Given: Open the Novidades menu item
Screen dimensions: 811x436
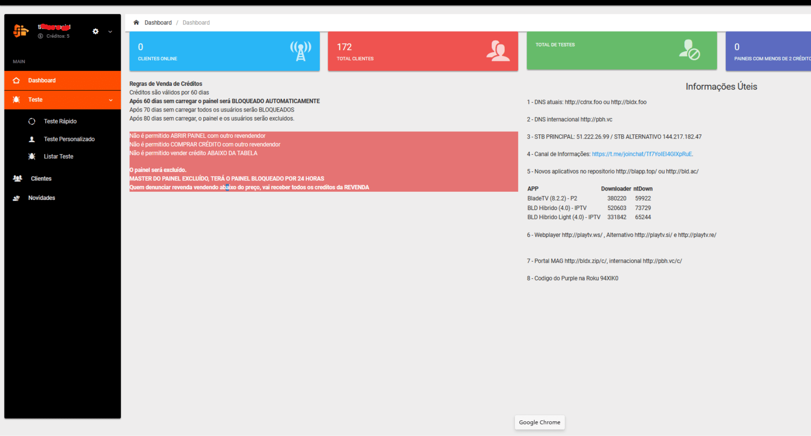Looking at the screenshot, I should coord(41,198).
